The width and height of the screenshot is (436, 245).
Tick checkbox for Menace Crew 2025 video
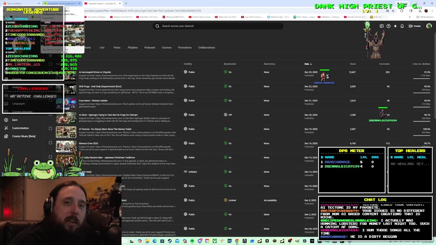tap(50, 143)
